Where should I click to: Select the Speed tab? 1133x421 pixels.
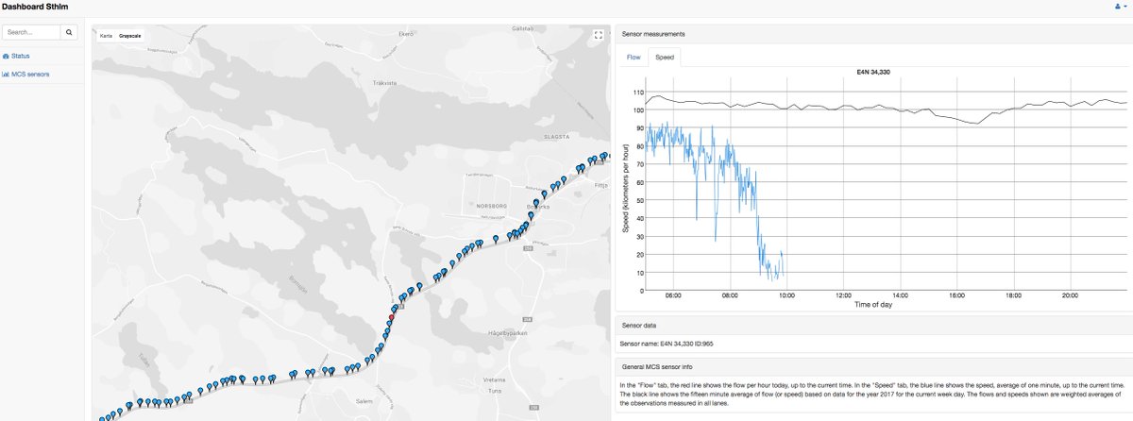coord(665,58)
